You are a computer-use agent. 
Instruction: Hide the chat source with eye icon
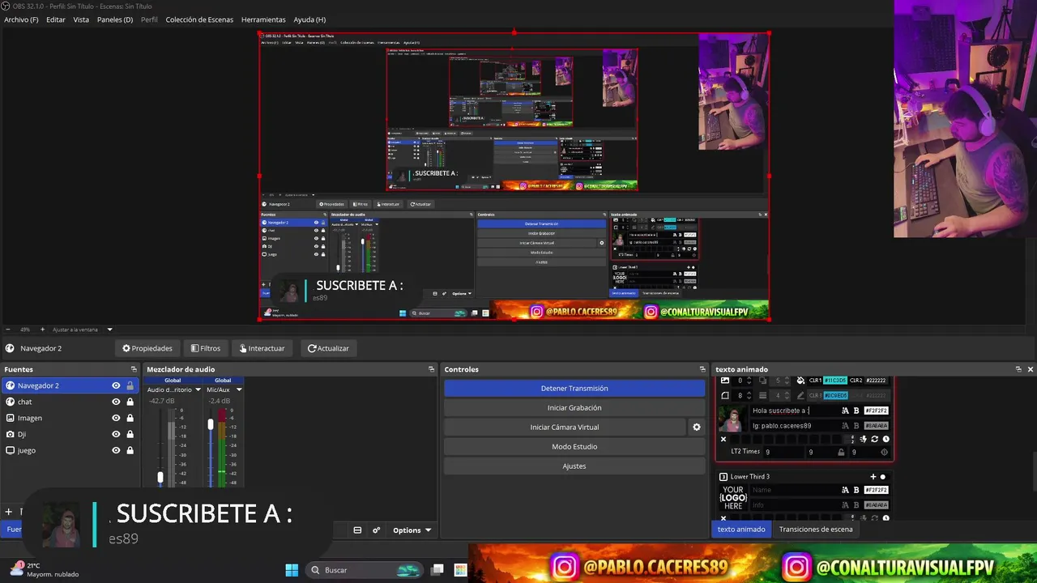click(x=116, y=402)
